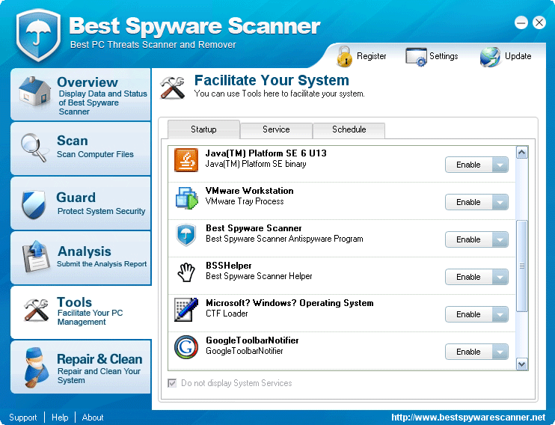Click the BSSHelper hand icon
The image size is (555, 425).
[186, 272]
